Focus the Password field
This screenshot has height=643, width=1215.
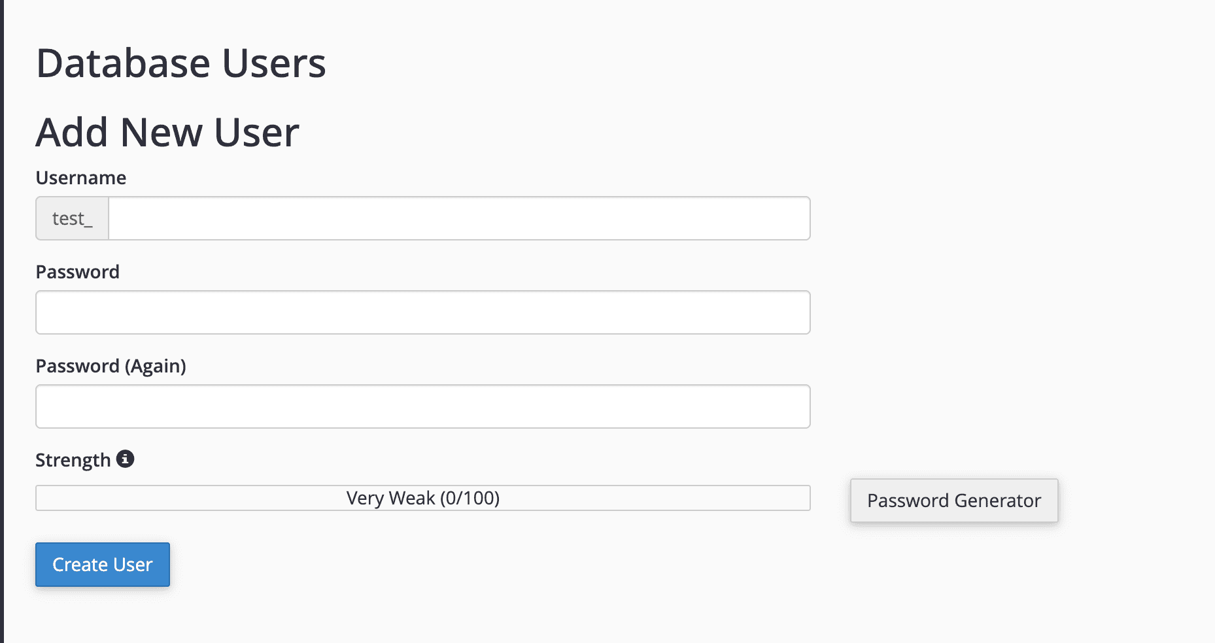click(422, 312)
